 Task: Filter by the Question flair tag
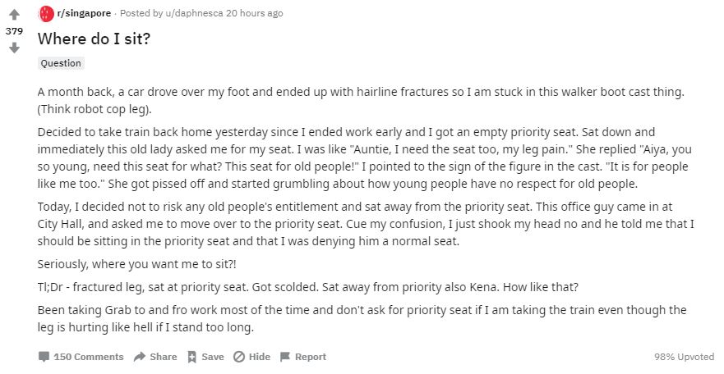[61, 63]
